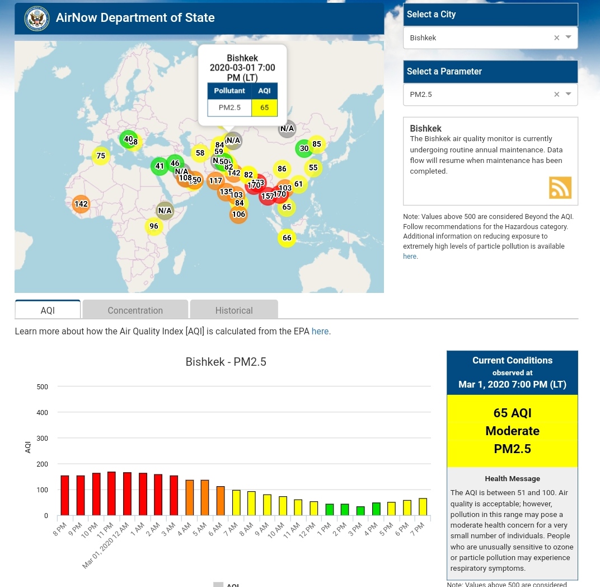600x587 pixels.
Task: Click the orange 106 map marker
Action: click(238, 215)
